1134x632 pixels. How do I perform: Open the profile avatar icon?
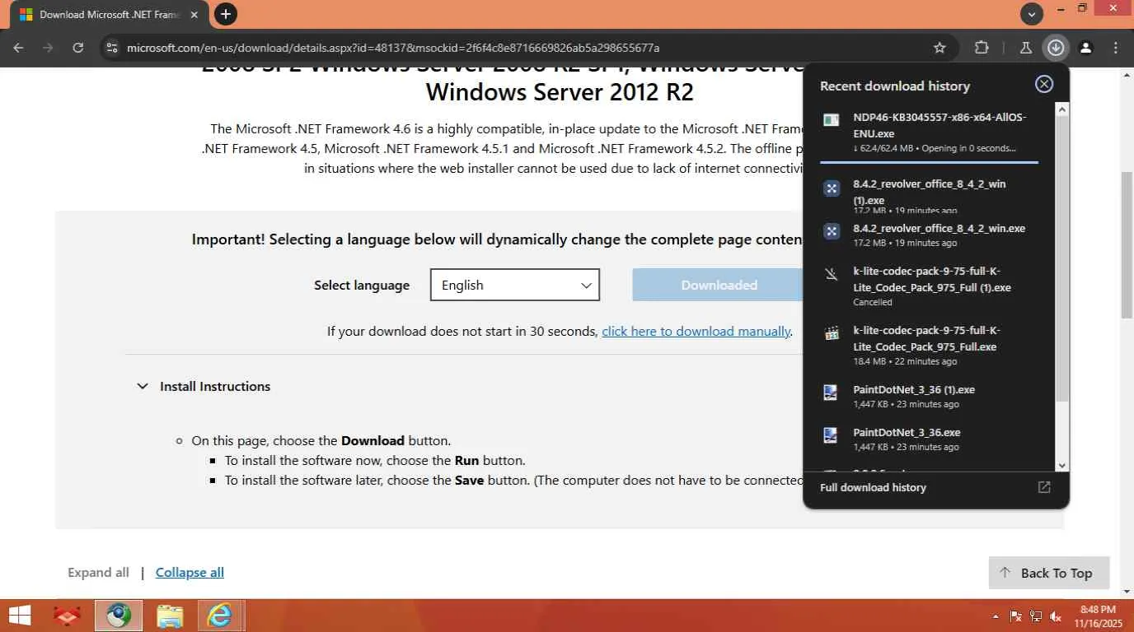pyautogui.click(x=1086, y=48)
